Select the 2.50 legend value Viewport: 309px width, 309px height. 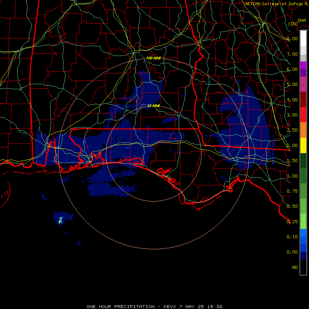(292, 130)
